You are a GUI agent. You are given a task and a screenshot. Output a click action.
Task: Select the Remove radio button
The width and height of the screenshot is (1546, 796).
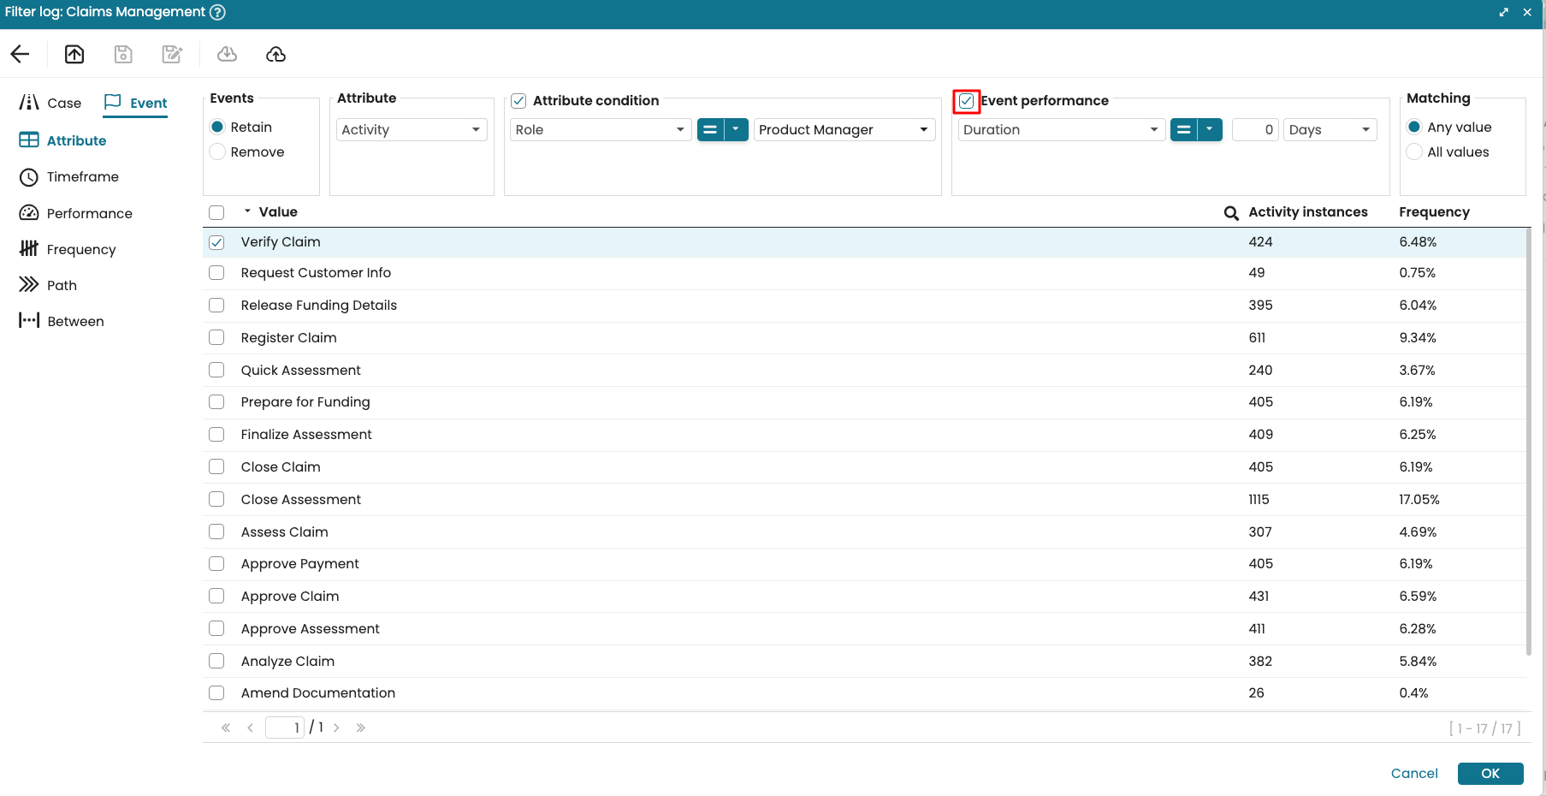217,152
